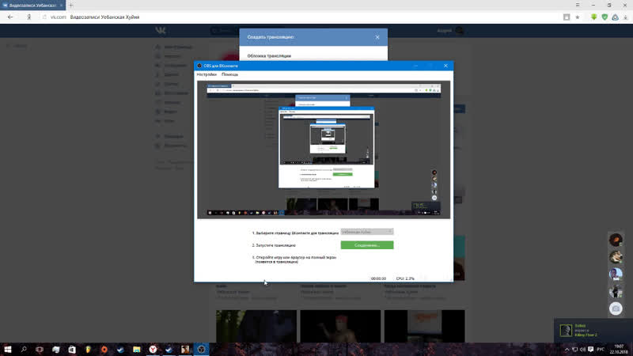Click the green shield adblock extension
633x356 pixels.
click(x=605, y=17)
